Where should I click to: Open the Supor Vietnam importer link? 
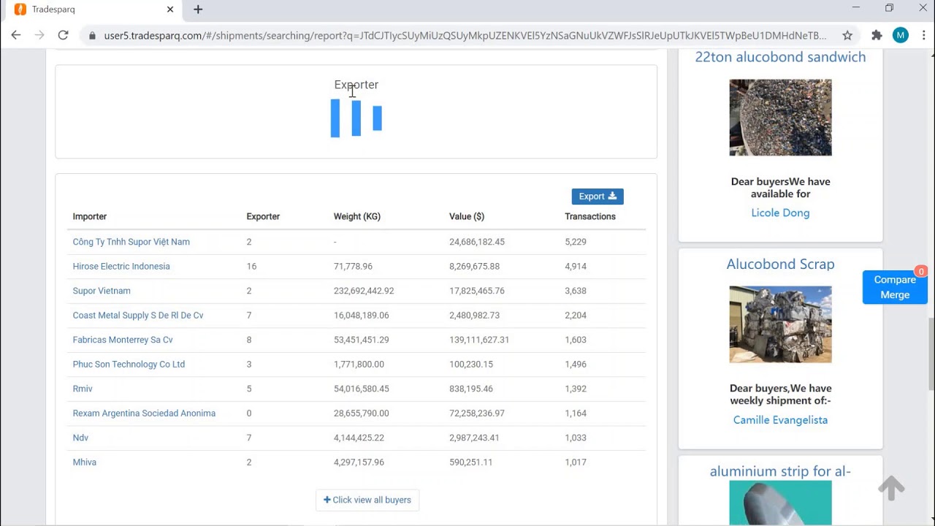(x=102, y=291)
